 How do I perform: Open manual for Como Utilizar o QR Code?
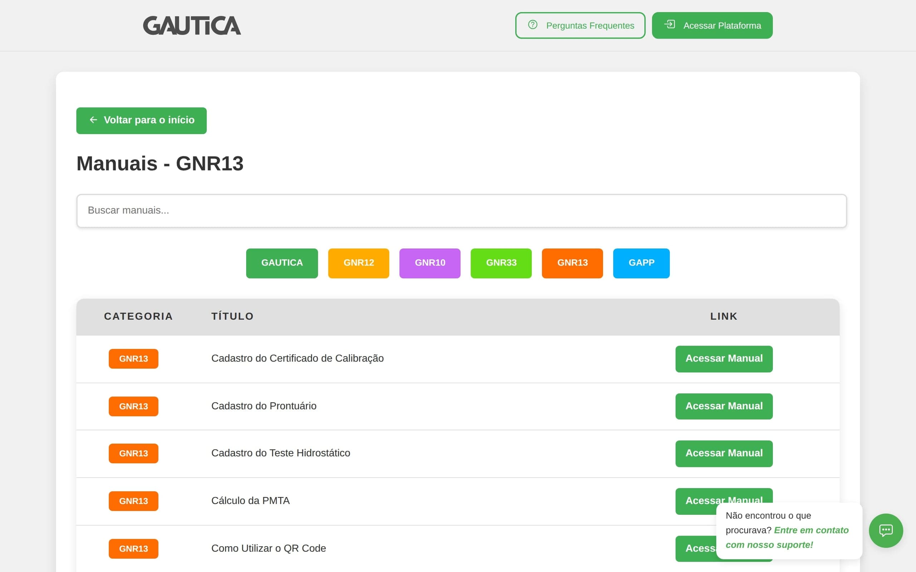(695, 548)
